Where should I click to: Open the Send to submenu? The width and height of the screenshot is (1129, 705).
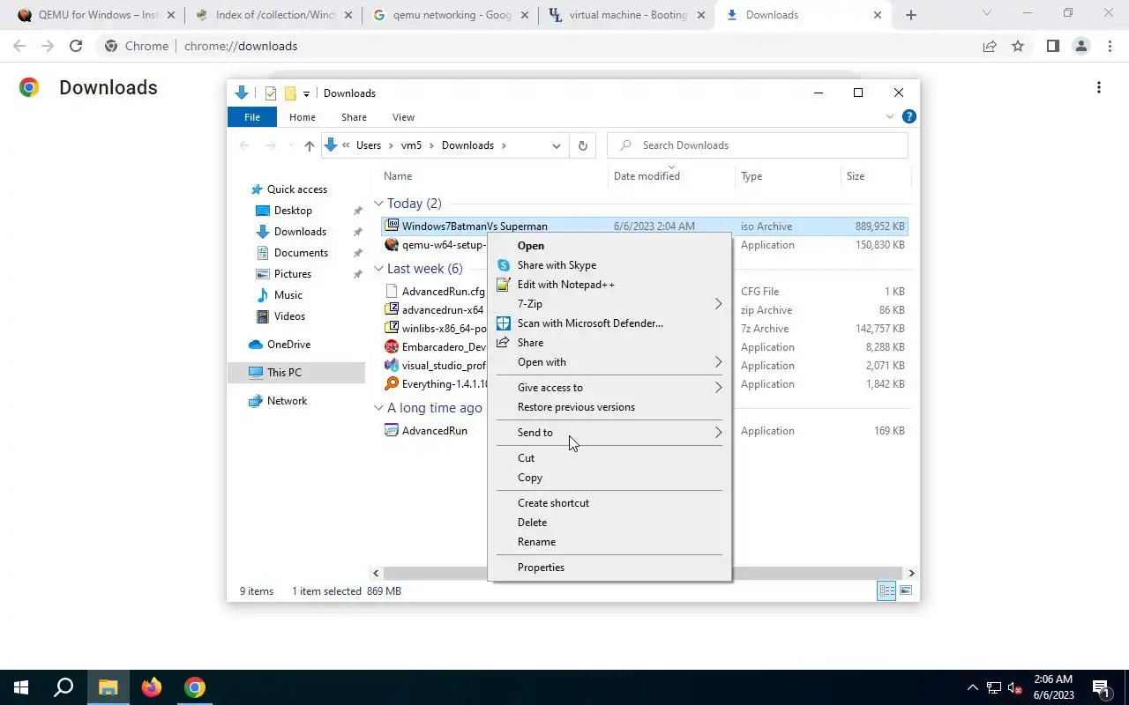(x=609, y=433)
